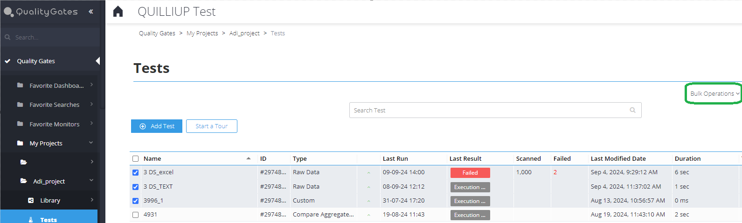Click Name column sort arrow
This screenshot has height=223, width=742.
pyautogui.click(x=249, y=158)
